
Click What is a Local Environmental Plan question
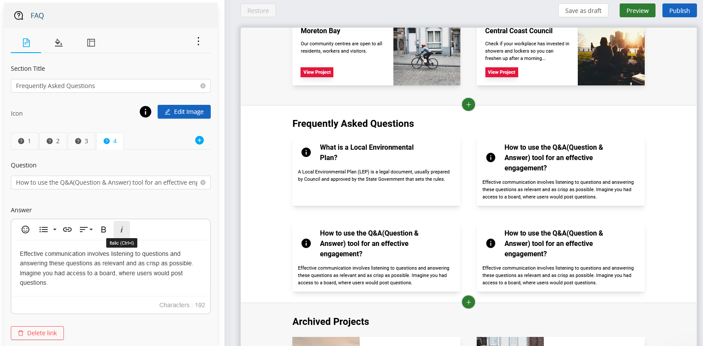click(367, 152)
